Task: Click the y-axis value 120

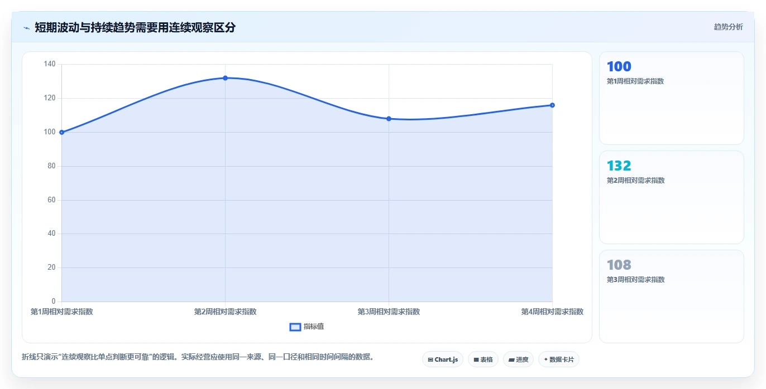Action: [50, 98]
